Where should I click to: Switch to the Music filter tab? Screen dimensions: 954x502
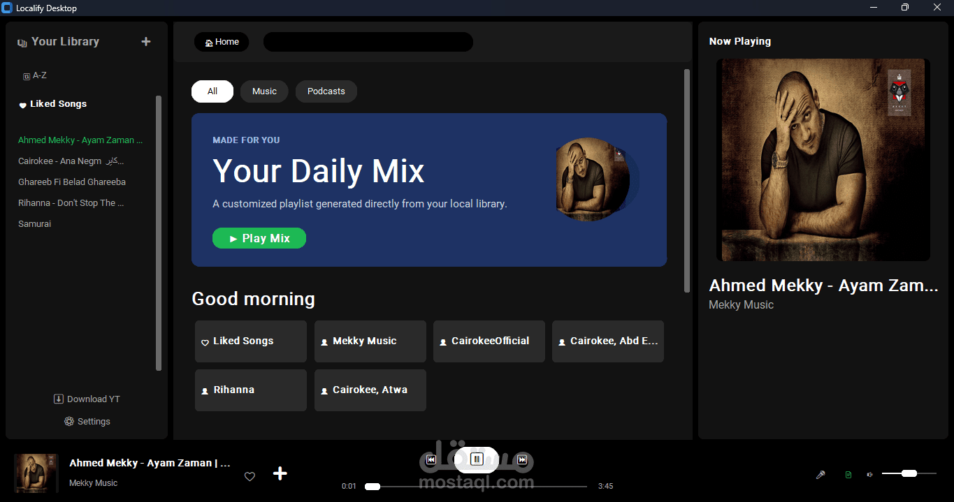(x=264, y=91)
